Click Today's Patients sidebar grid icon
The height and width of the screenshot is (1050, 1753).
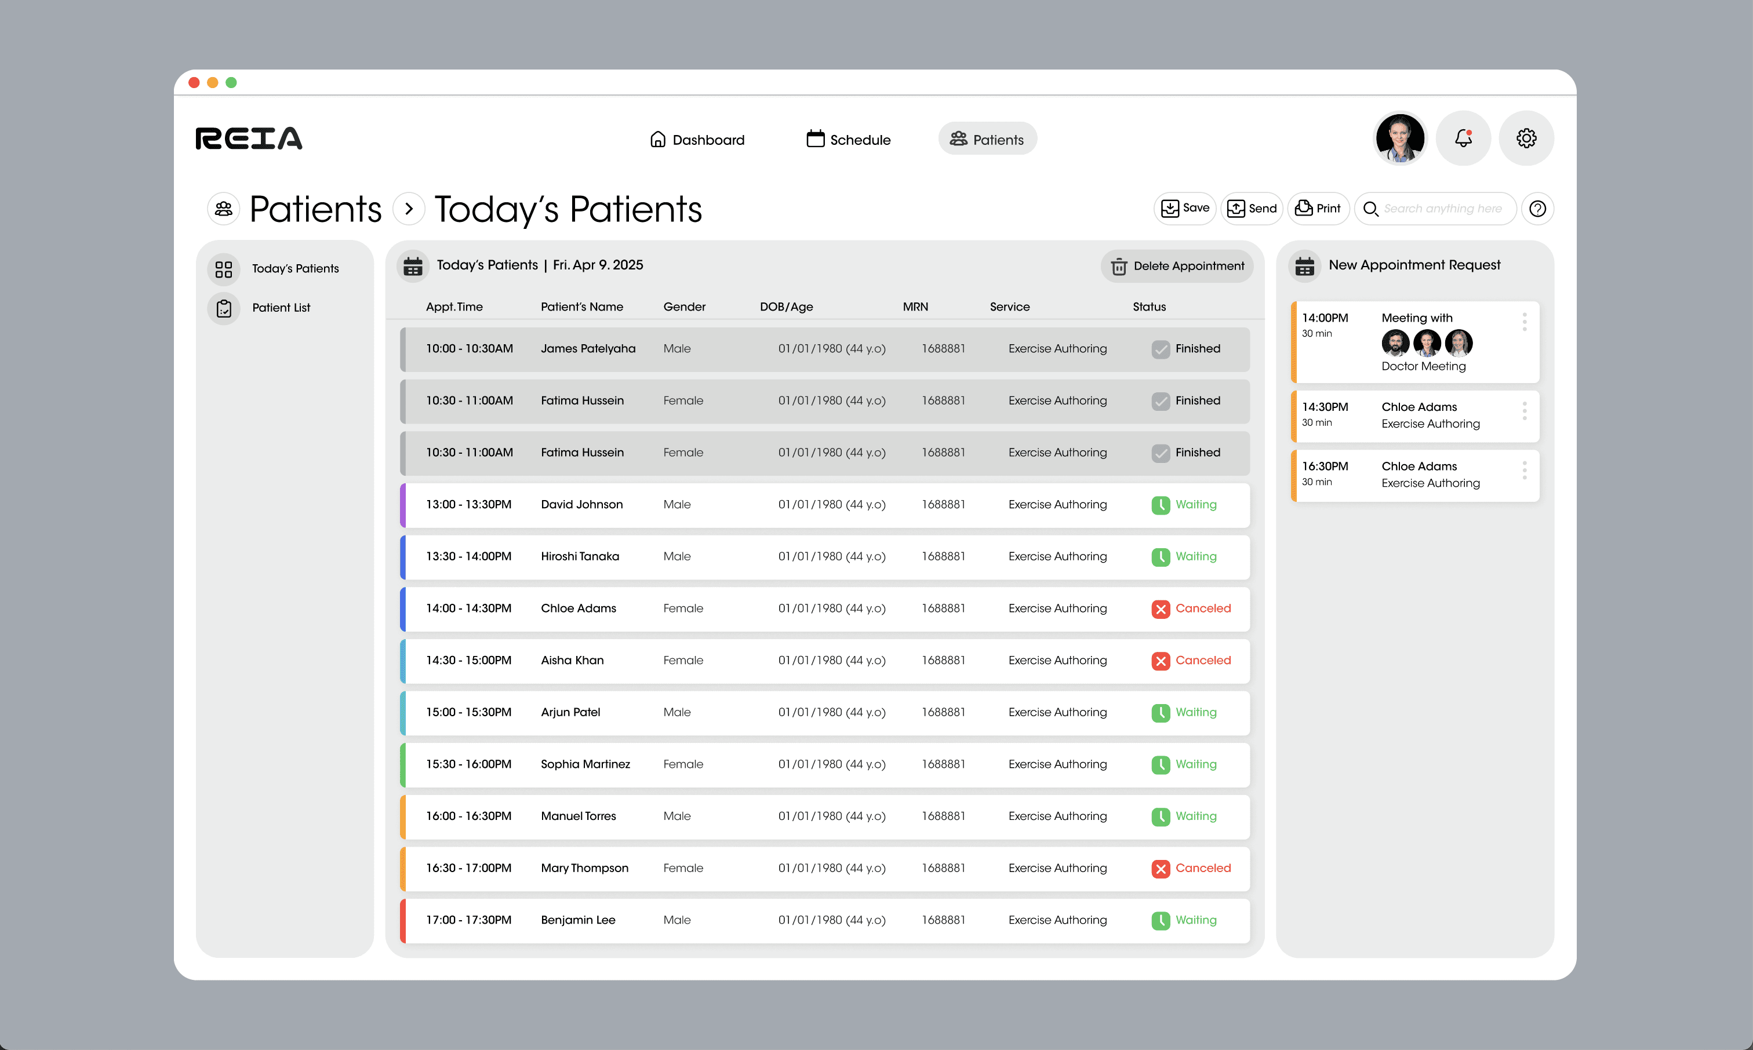click(224, 269)
